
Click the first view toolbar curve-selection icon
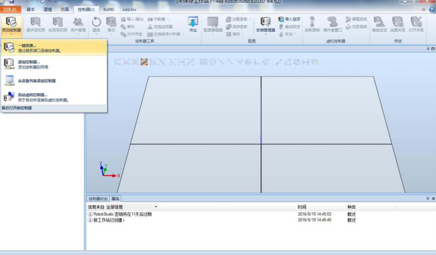(117, 62)
